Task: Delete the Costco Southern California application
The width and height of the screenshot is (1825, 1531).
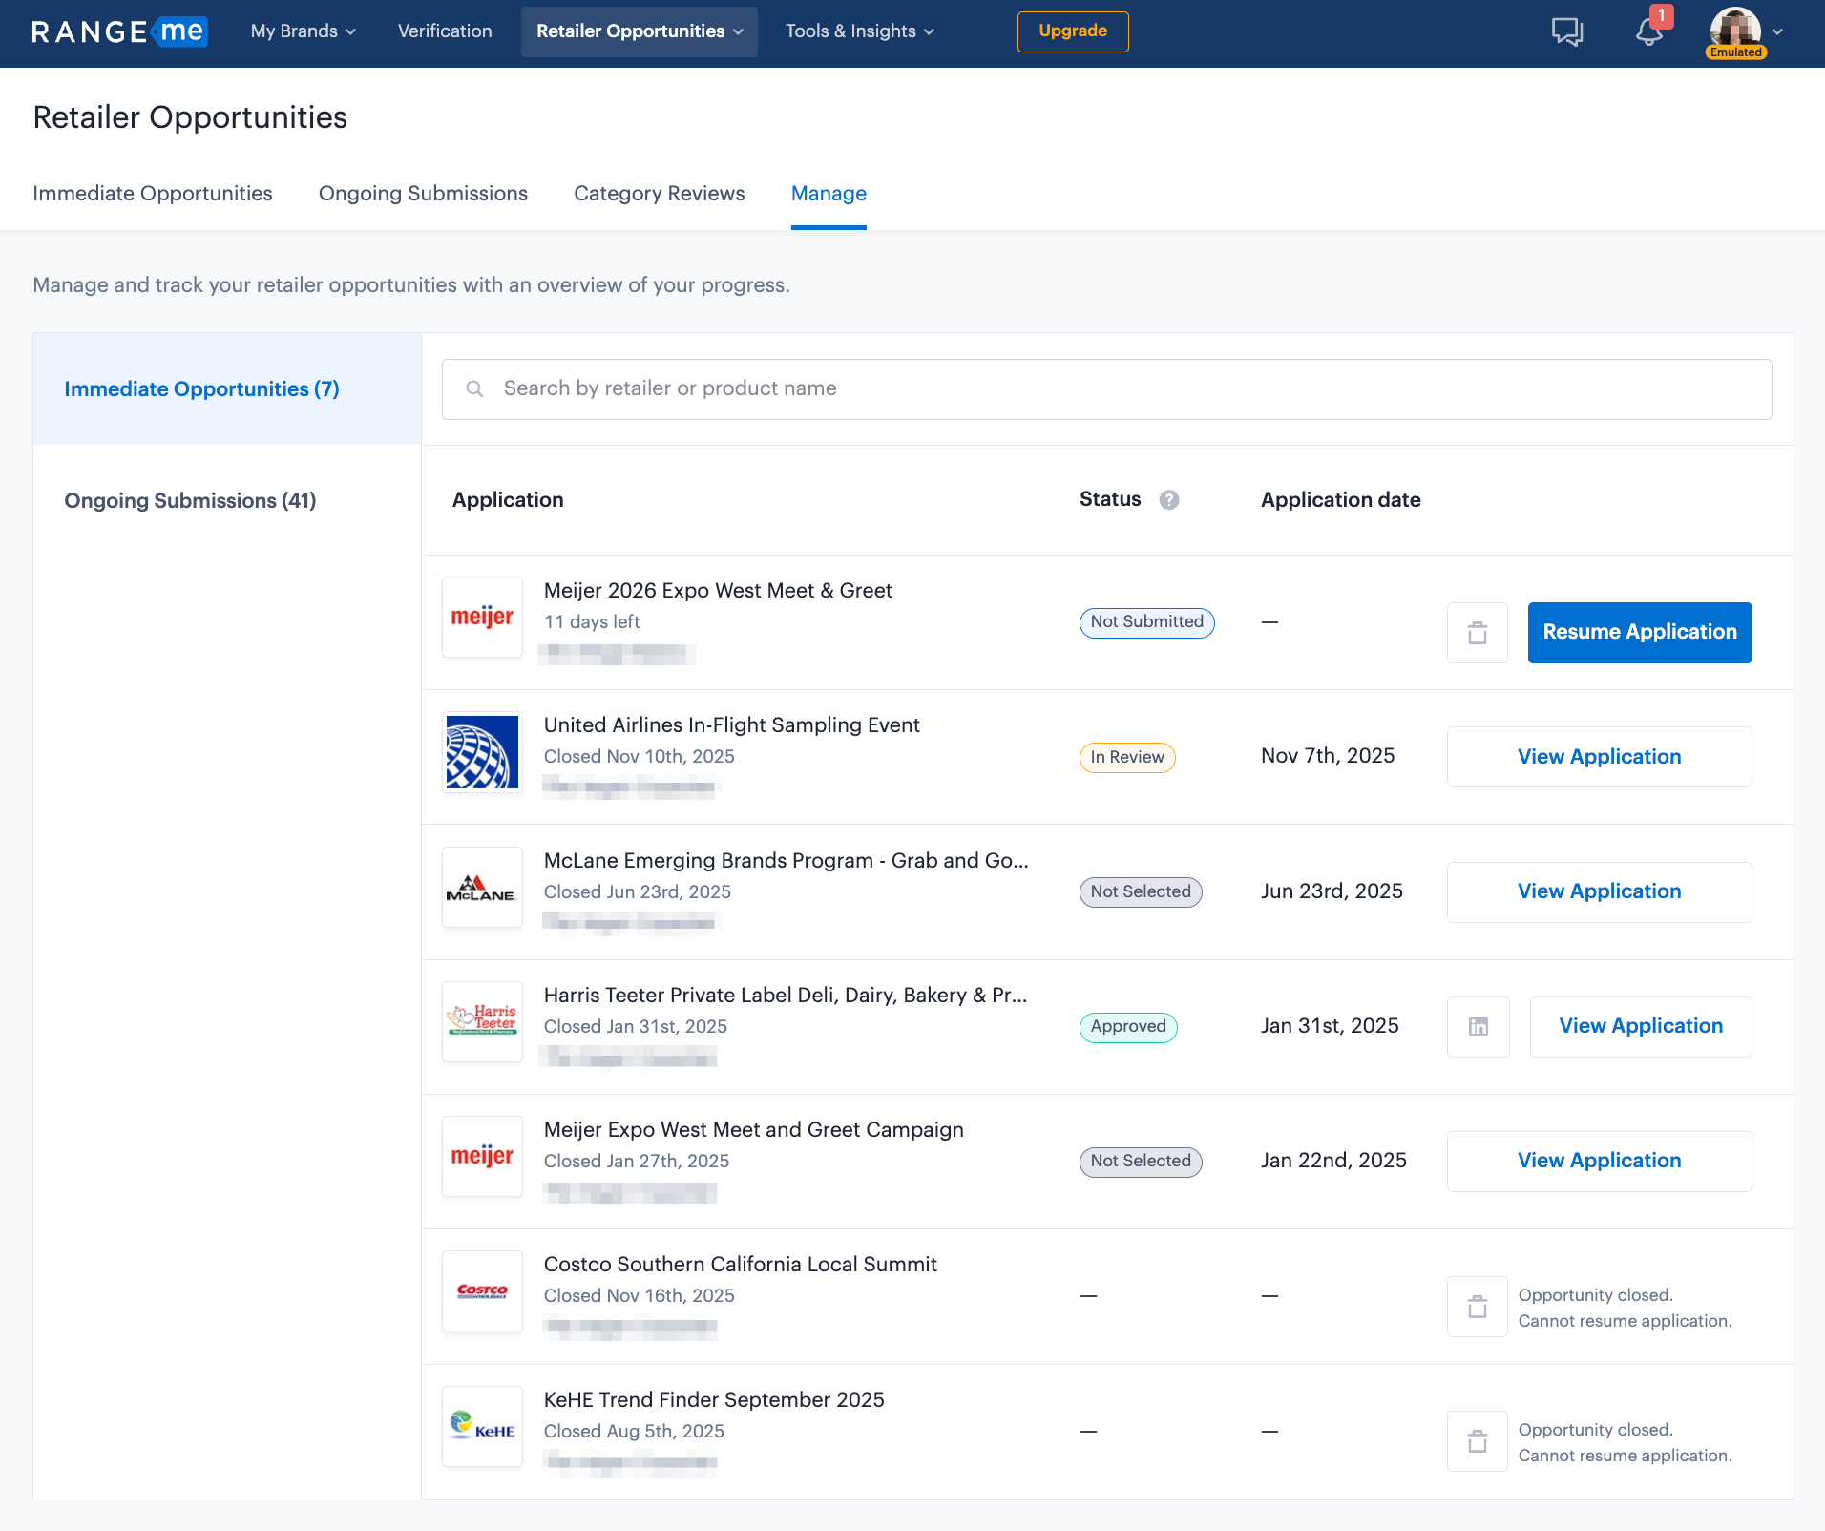Action: [x=1477, y=1307]
